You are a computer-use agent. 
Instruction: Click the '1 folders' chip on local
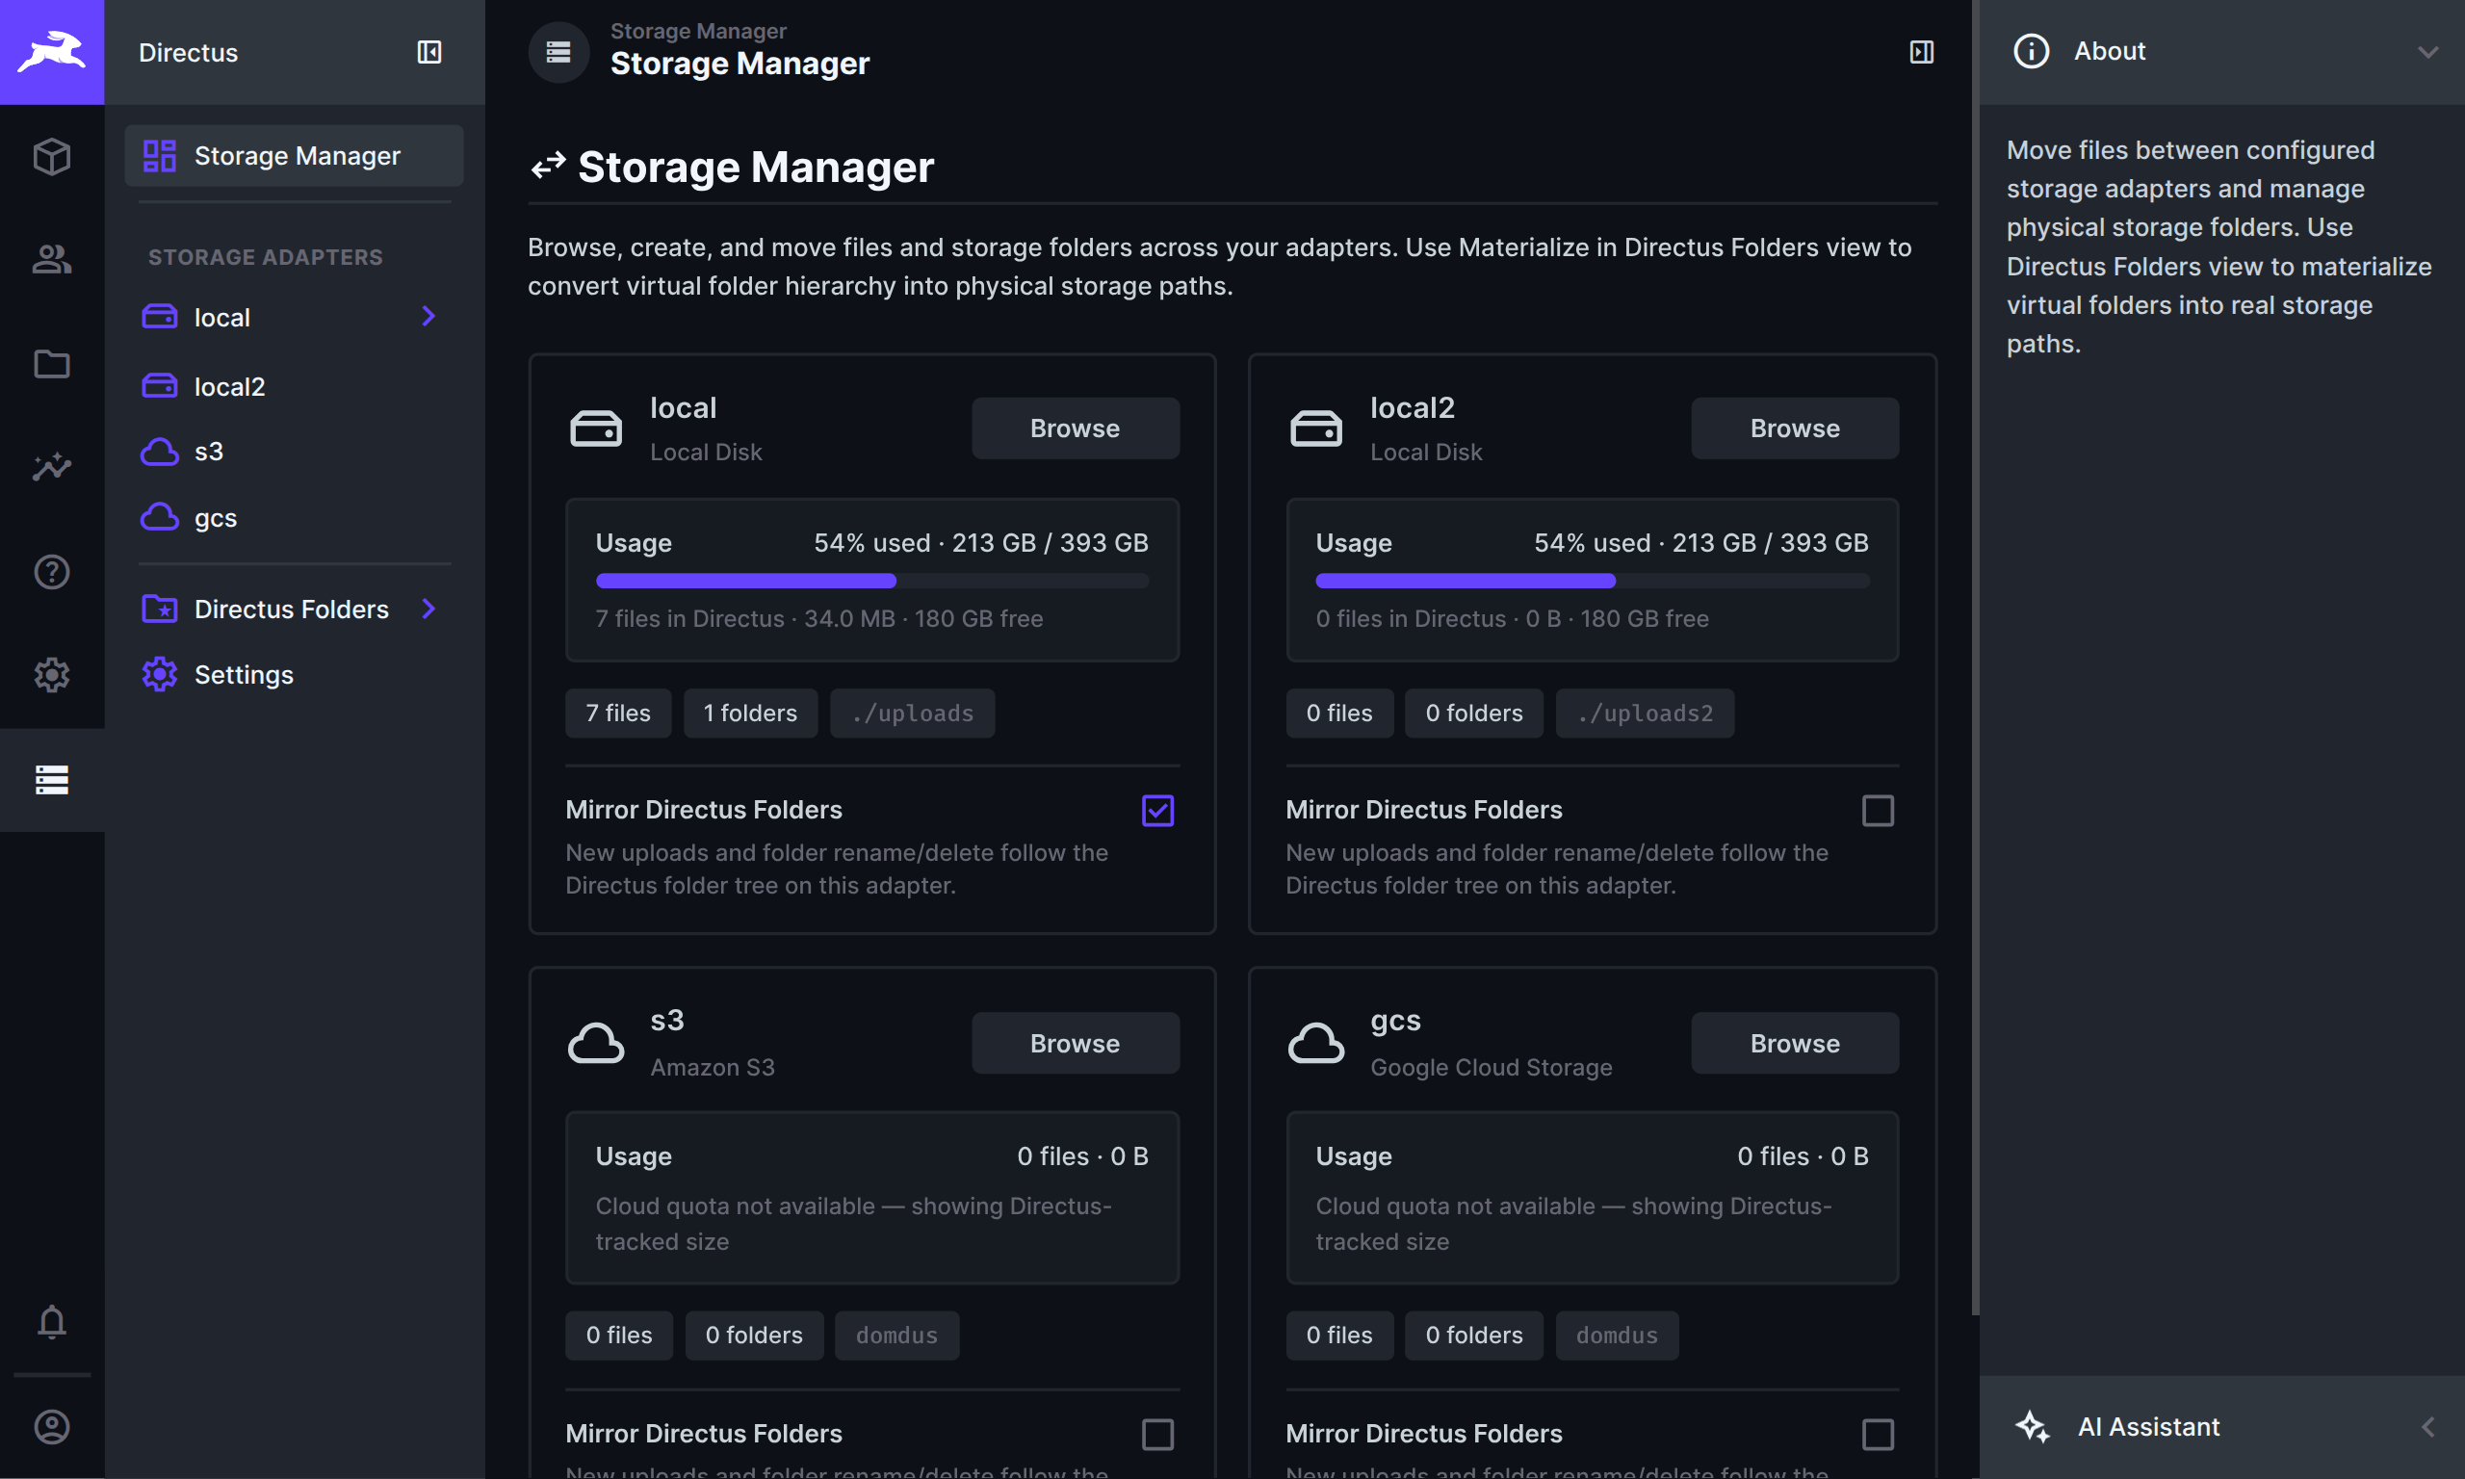[x=750, y=714]
